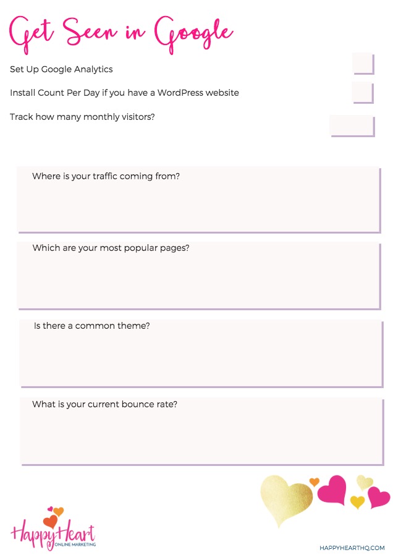Select the pale cream small heart
The width and height of the screenshot is (393, 555).
365,482
